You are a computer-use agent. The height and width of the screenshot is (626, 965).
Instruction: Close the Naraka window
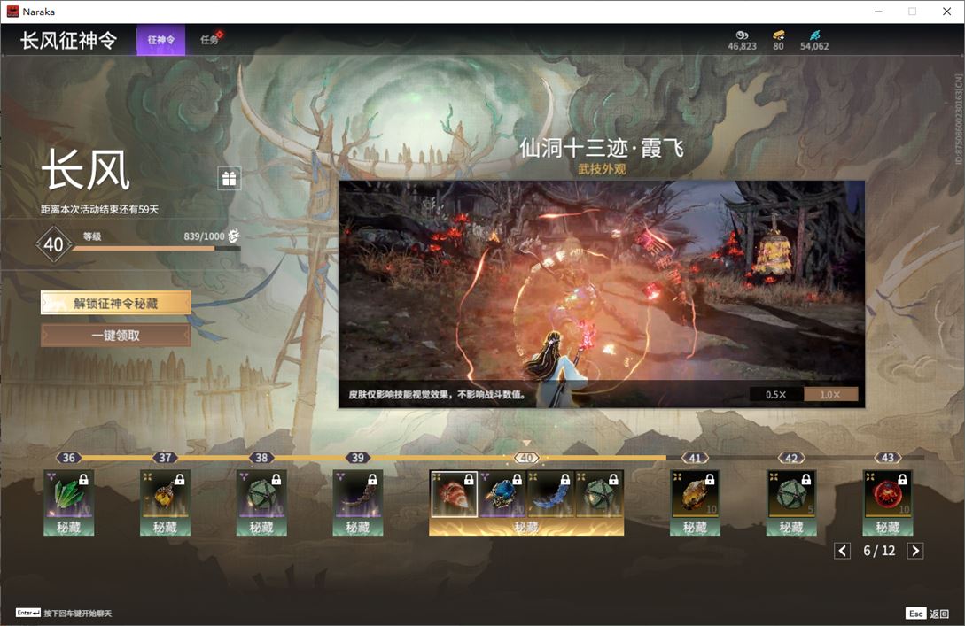[946, 12]
